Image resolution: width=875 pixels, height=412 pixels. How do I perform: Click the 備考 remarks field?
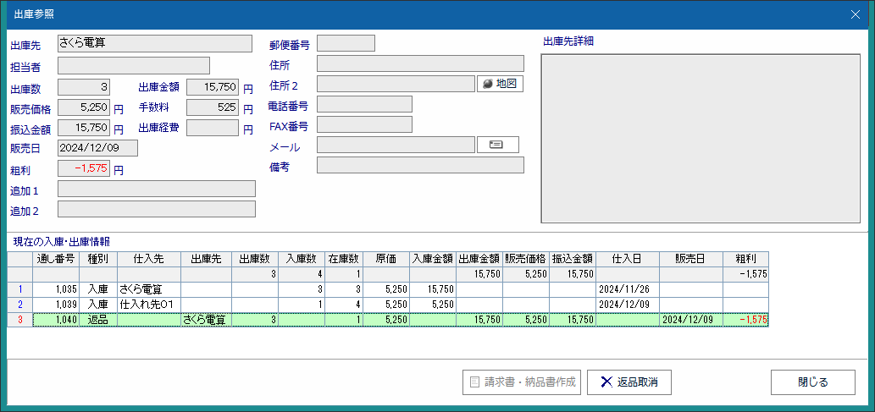419,166
